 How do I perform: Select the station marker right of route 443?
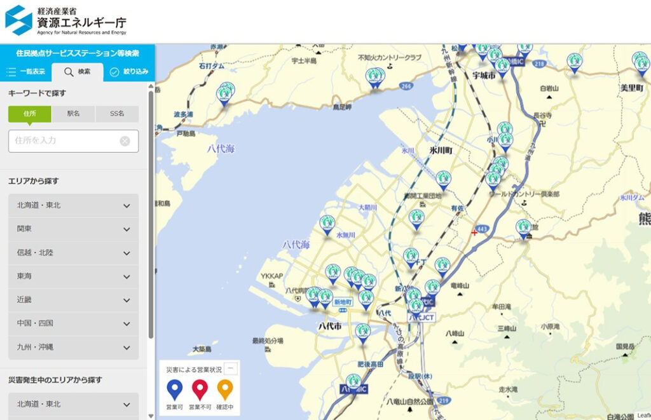click(x=524, y=229)
